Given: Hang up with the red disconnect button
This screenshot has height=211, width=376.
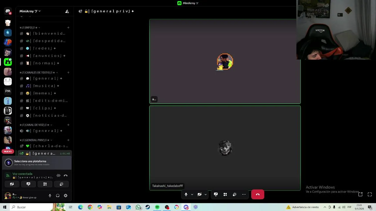Looking at the screenshot, I should (258, 194).
